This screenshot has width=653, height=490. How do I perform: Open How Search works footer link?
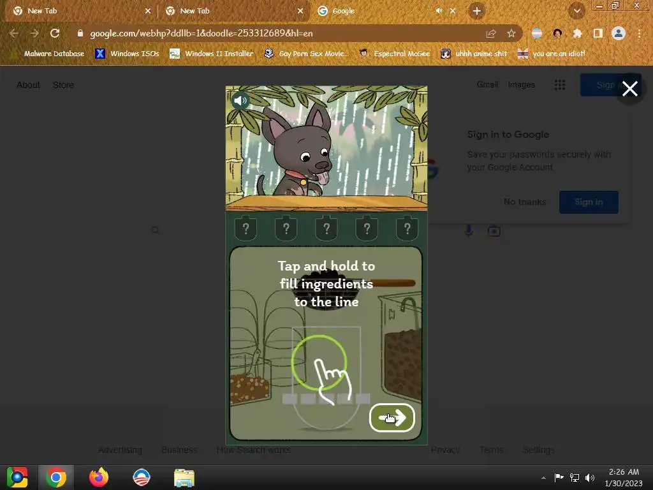pyautogui.click(x=254, y=450)
